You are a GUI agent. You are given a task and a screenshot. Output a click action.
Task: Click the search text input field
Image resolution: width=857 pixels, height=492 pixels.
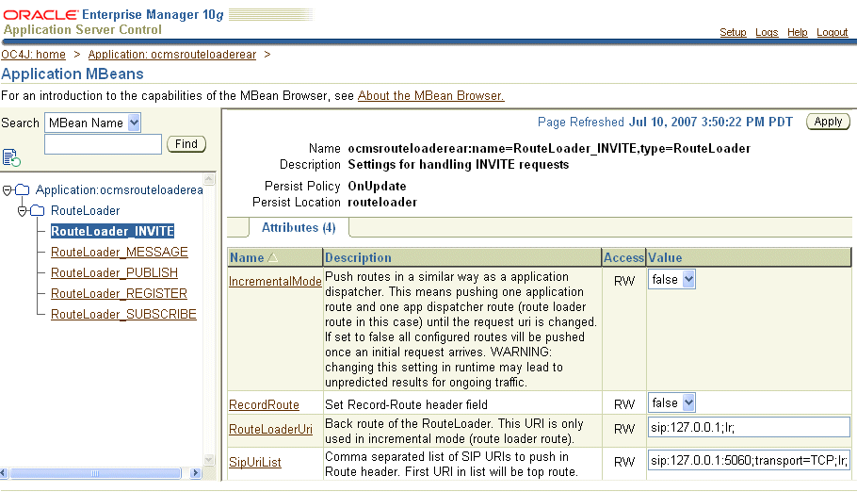tap(103, 144)
